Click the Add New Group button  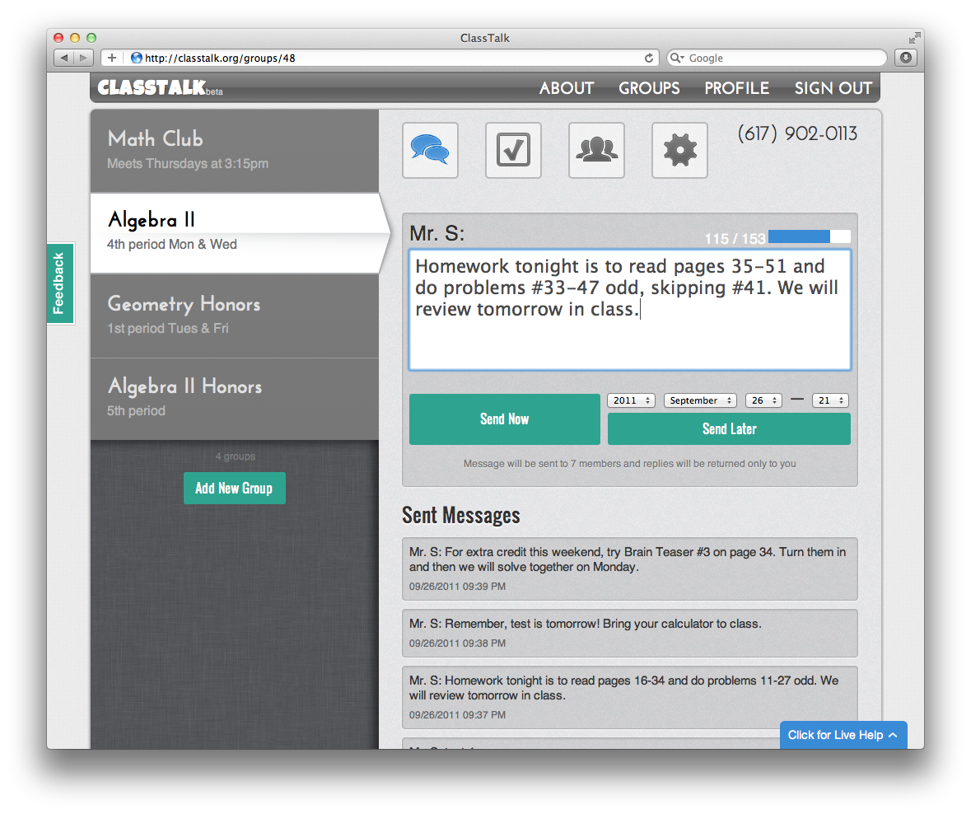pos(234,488)
